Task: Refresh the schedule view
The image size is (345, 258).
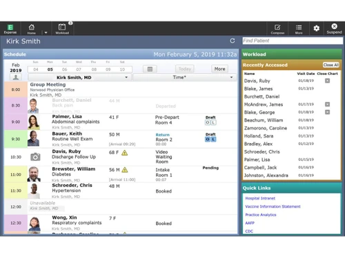Action: (233, 41)
